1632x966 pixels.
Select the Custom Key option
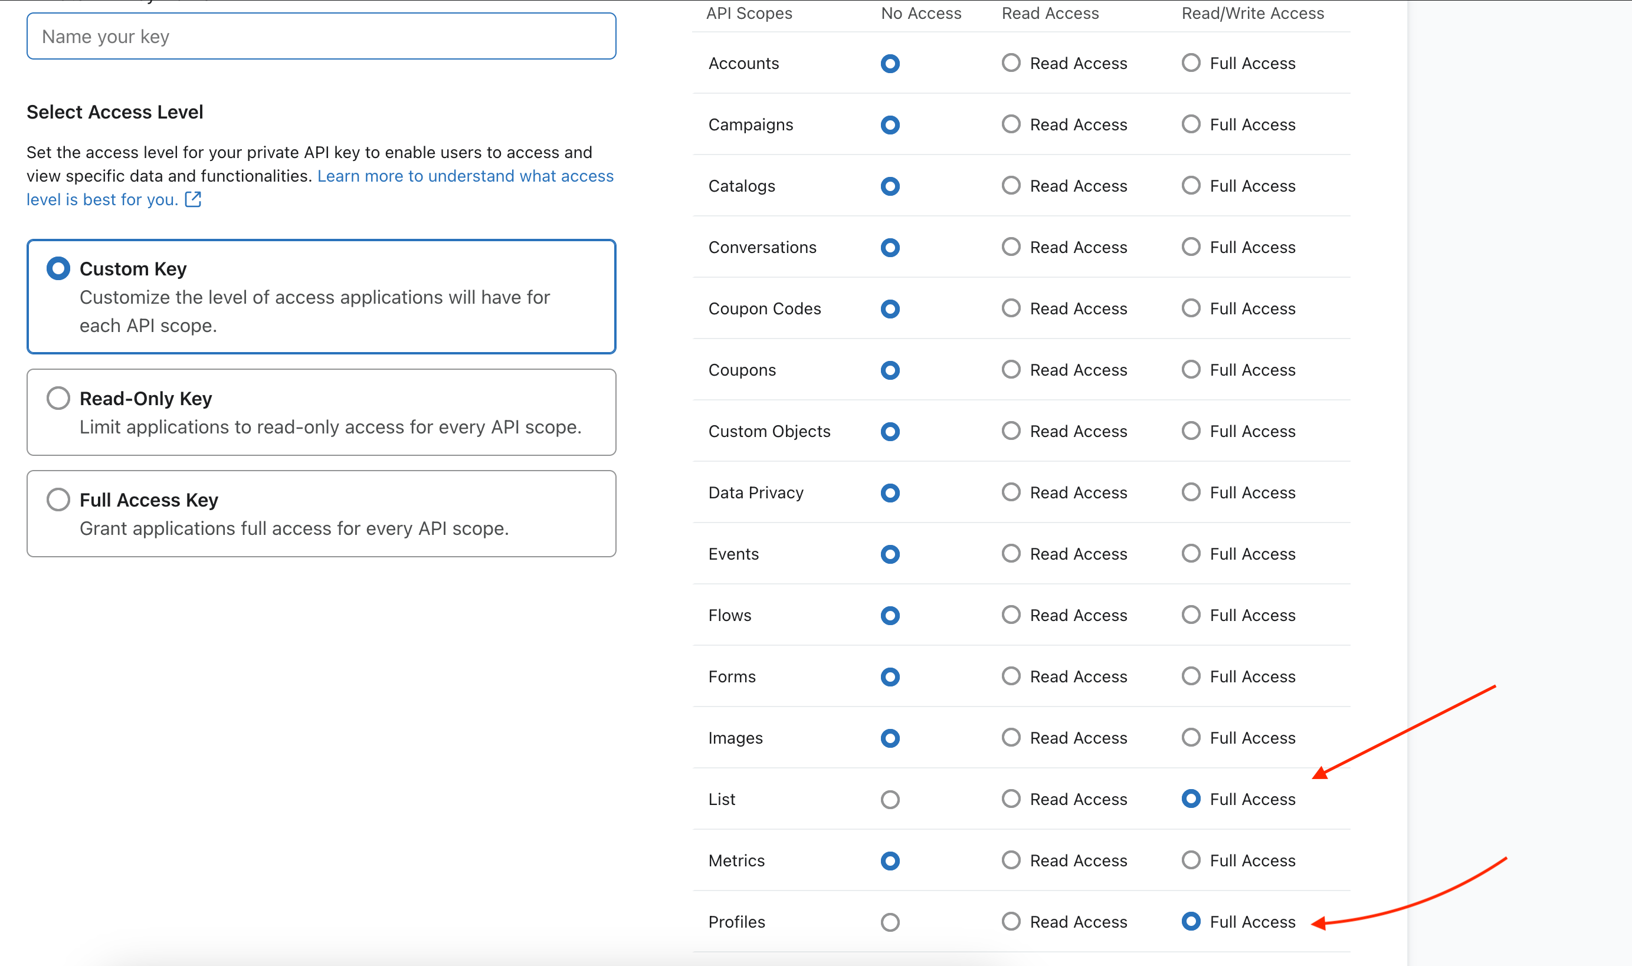[58, 268]
